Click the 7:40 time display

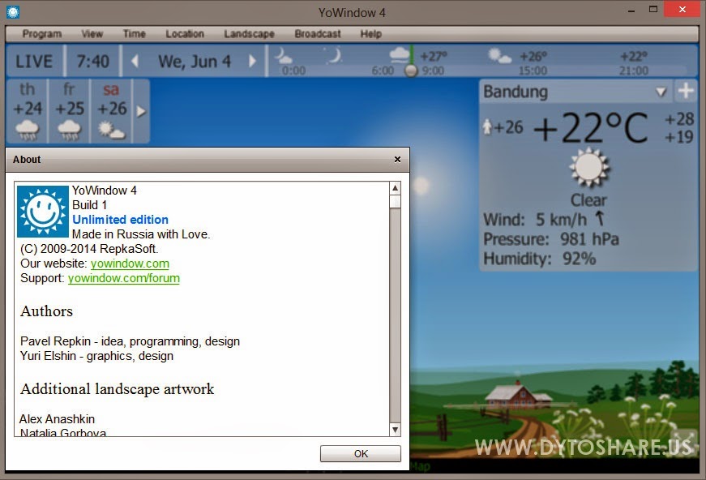(92, 62)
